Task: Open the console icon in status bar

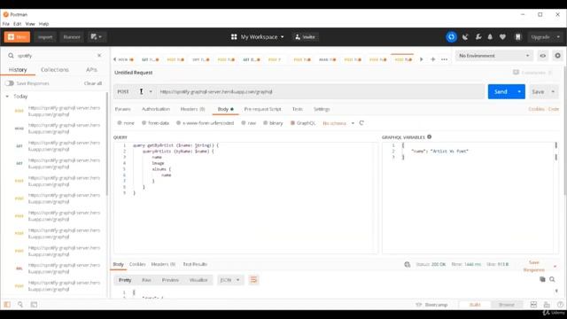Action: tap(34, 305)
